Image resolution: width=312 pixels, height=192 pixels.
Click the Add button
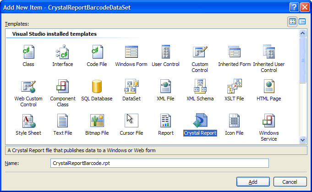click(x=253, y=182)
